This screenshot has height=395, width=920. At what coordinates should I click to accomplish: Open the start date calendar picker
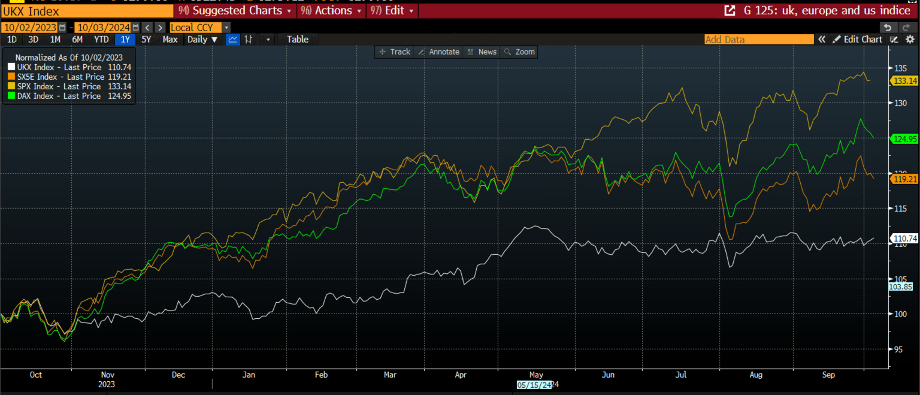62,28
